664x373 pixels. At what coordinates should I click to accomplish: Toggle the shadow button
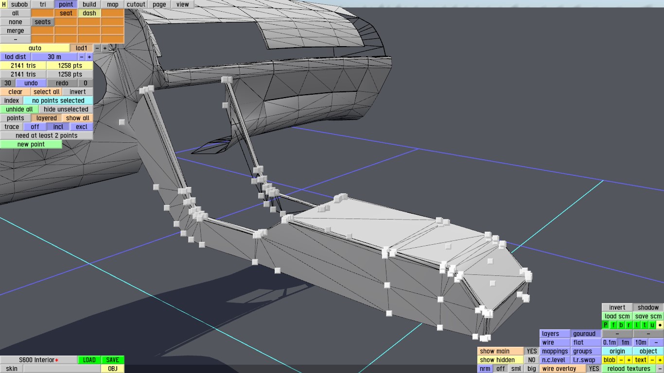click(x=648, y=307)
